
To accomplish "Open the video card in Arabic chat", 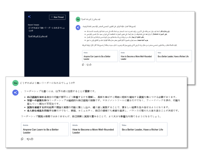I will [x=174, y=56].
